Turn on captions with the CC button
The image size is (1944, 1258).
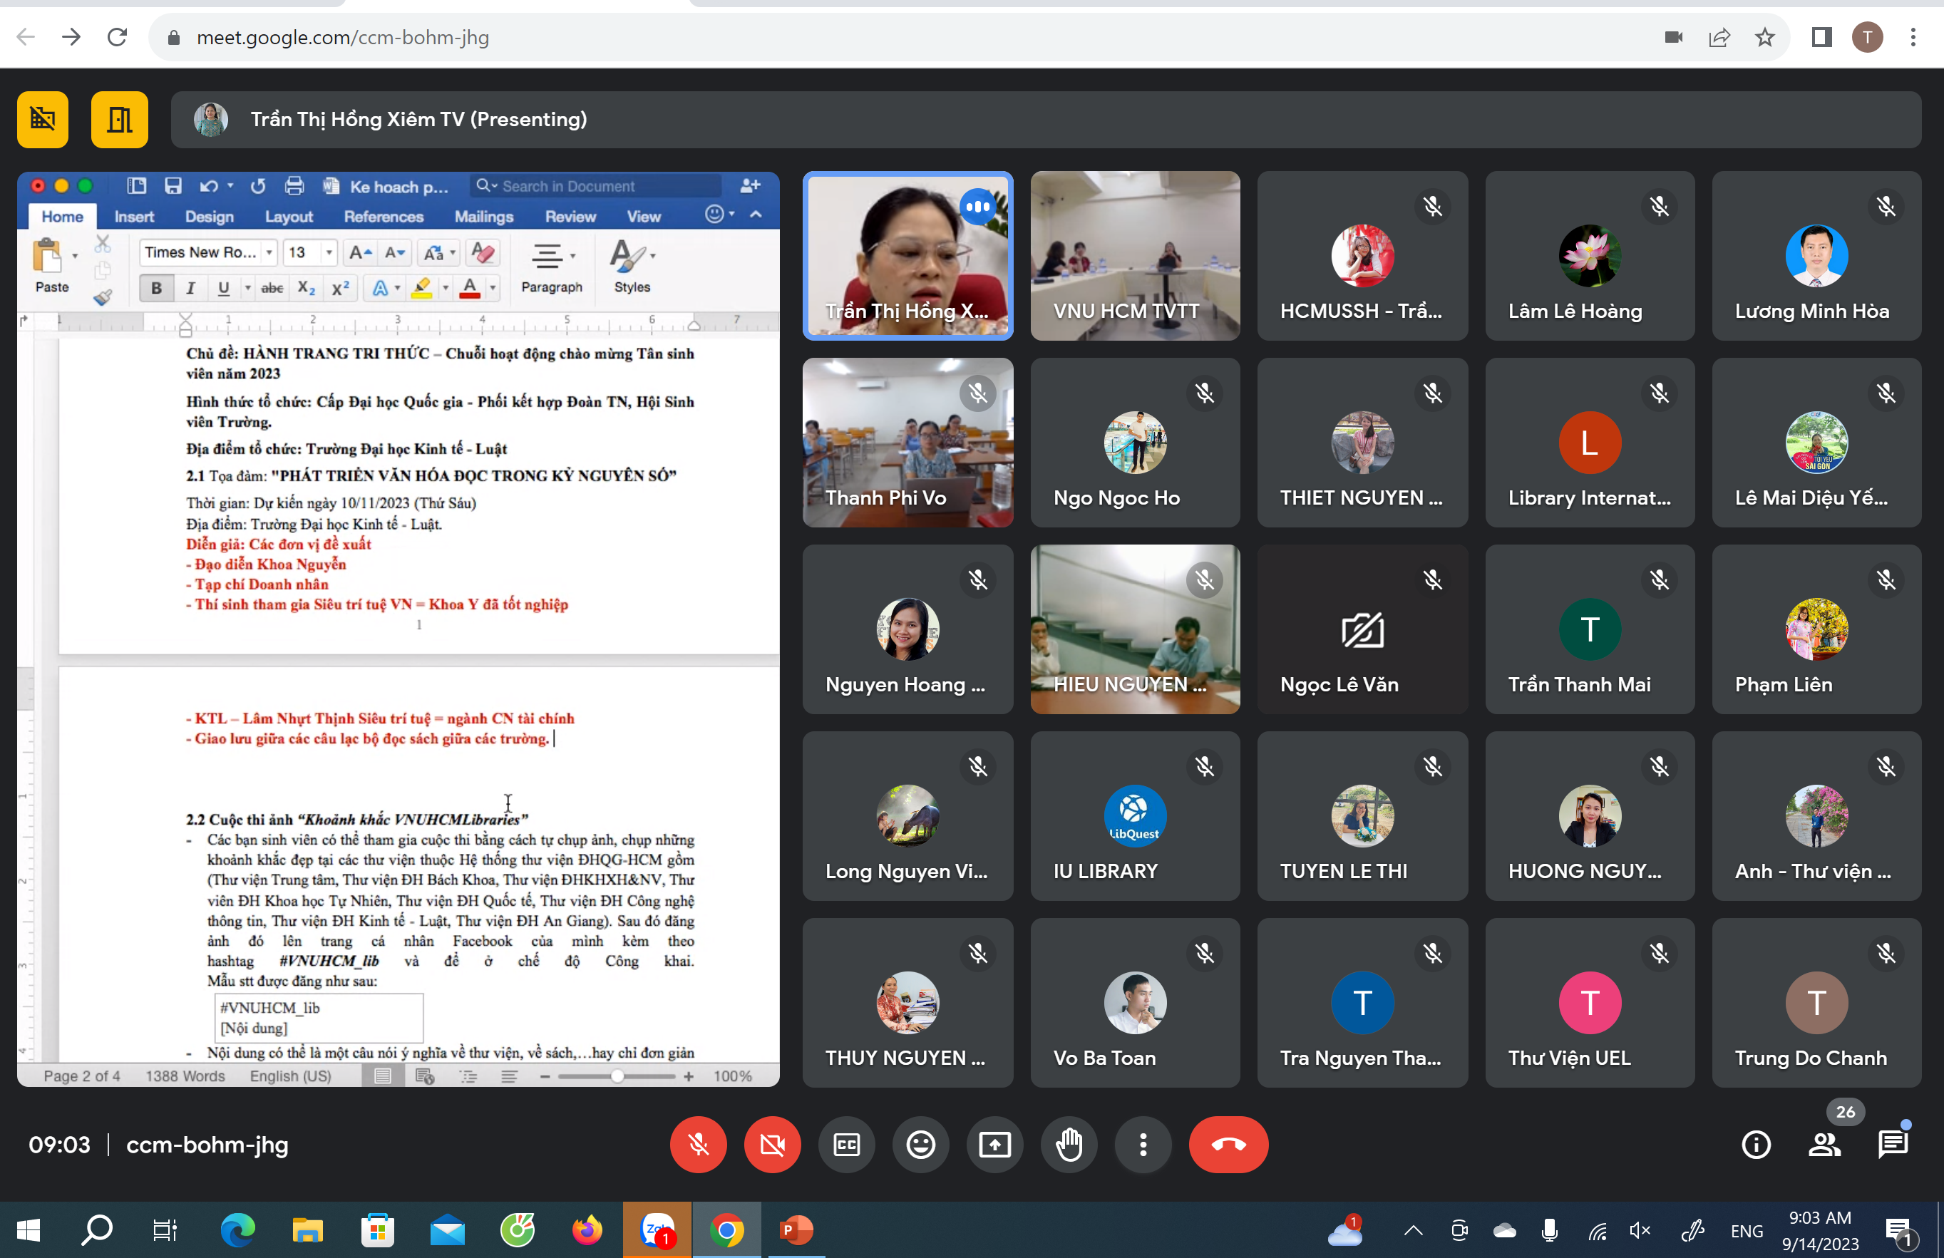846,1145
